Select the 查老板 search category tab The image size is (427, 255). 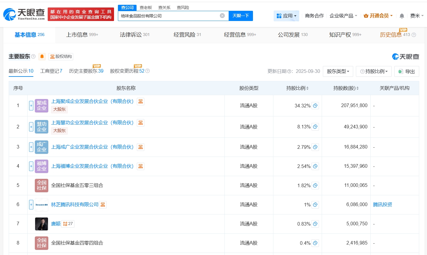pos(146,7)
